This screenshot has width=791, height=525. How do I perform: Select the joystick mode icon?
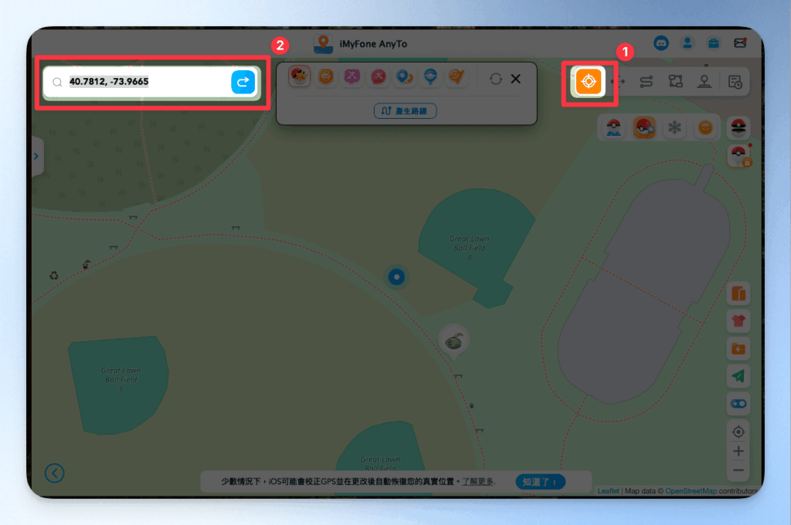click(x=704, y=81)
